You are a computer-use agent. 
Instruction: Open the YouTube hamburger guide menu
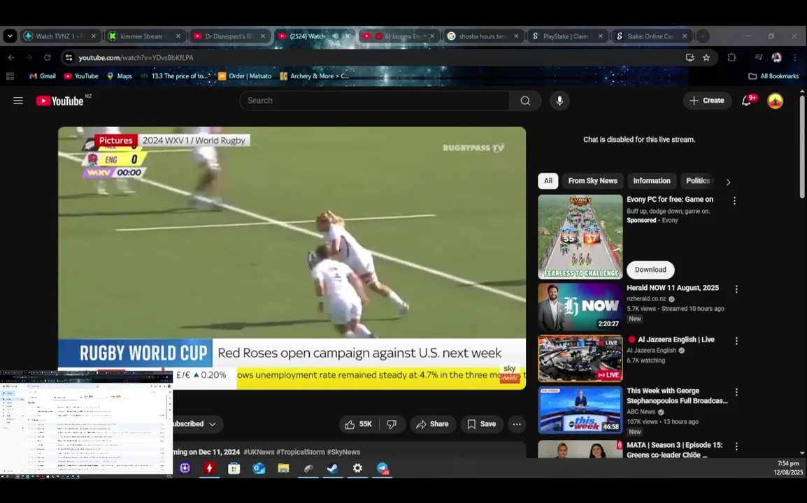[18, 101]
